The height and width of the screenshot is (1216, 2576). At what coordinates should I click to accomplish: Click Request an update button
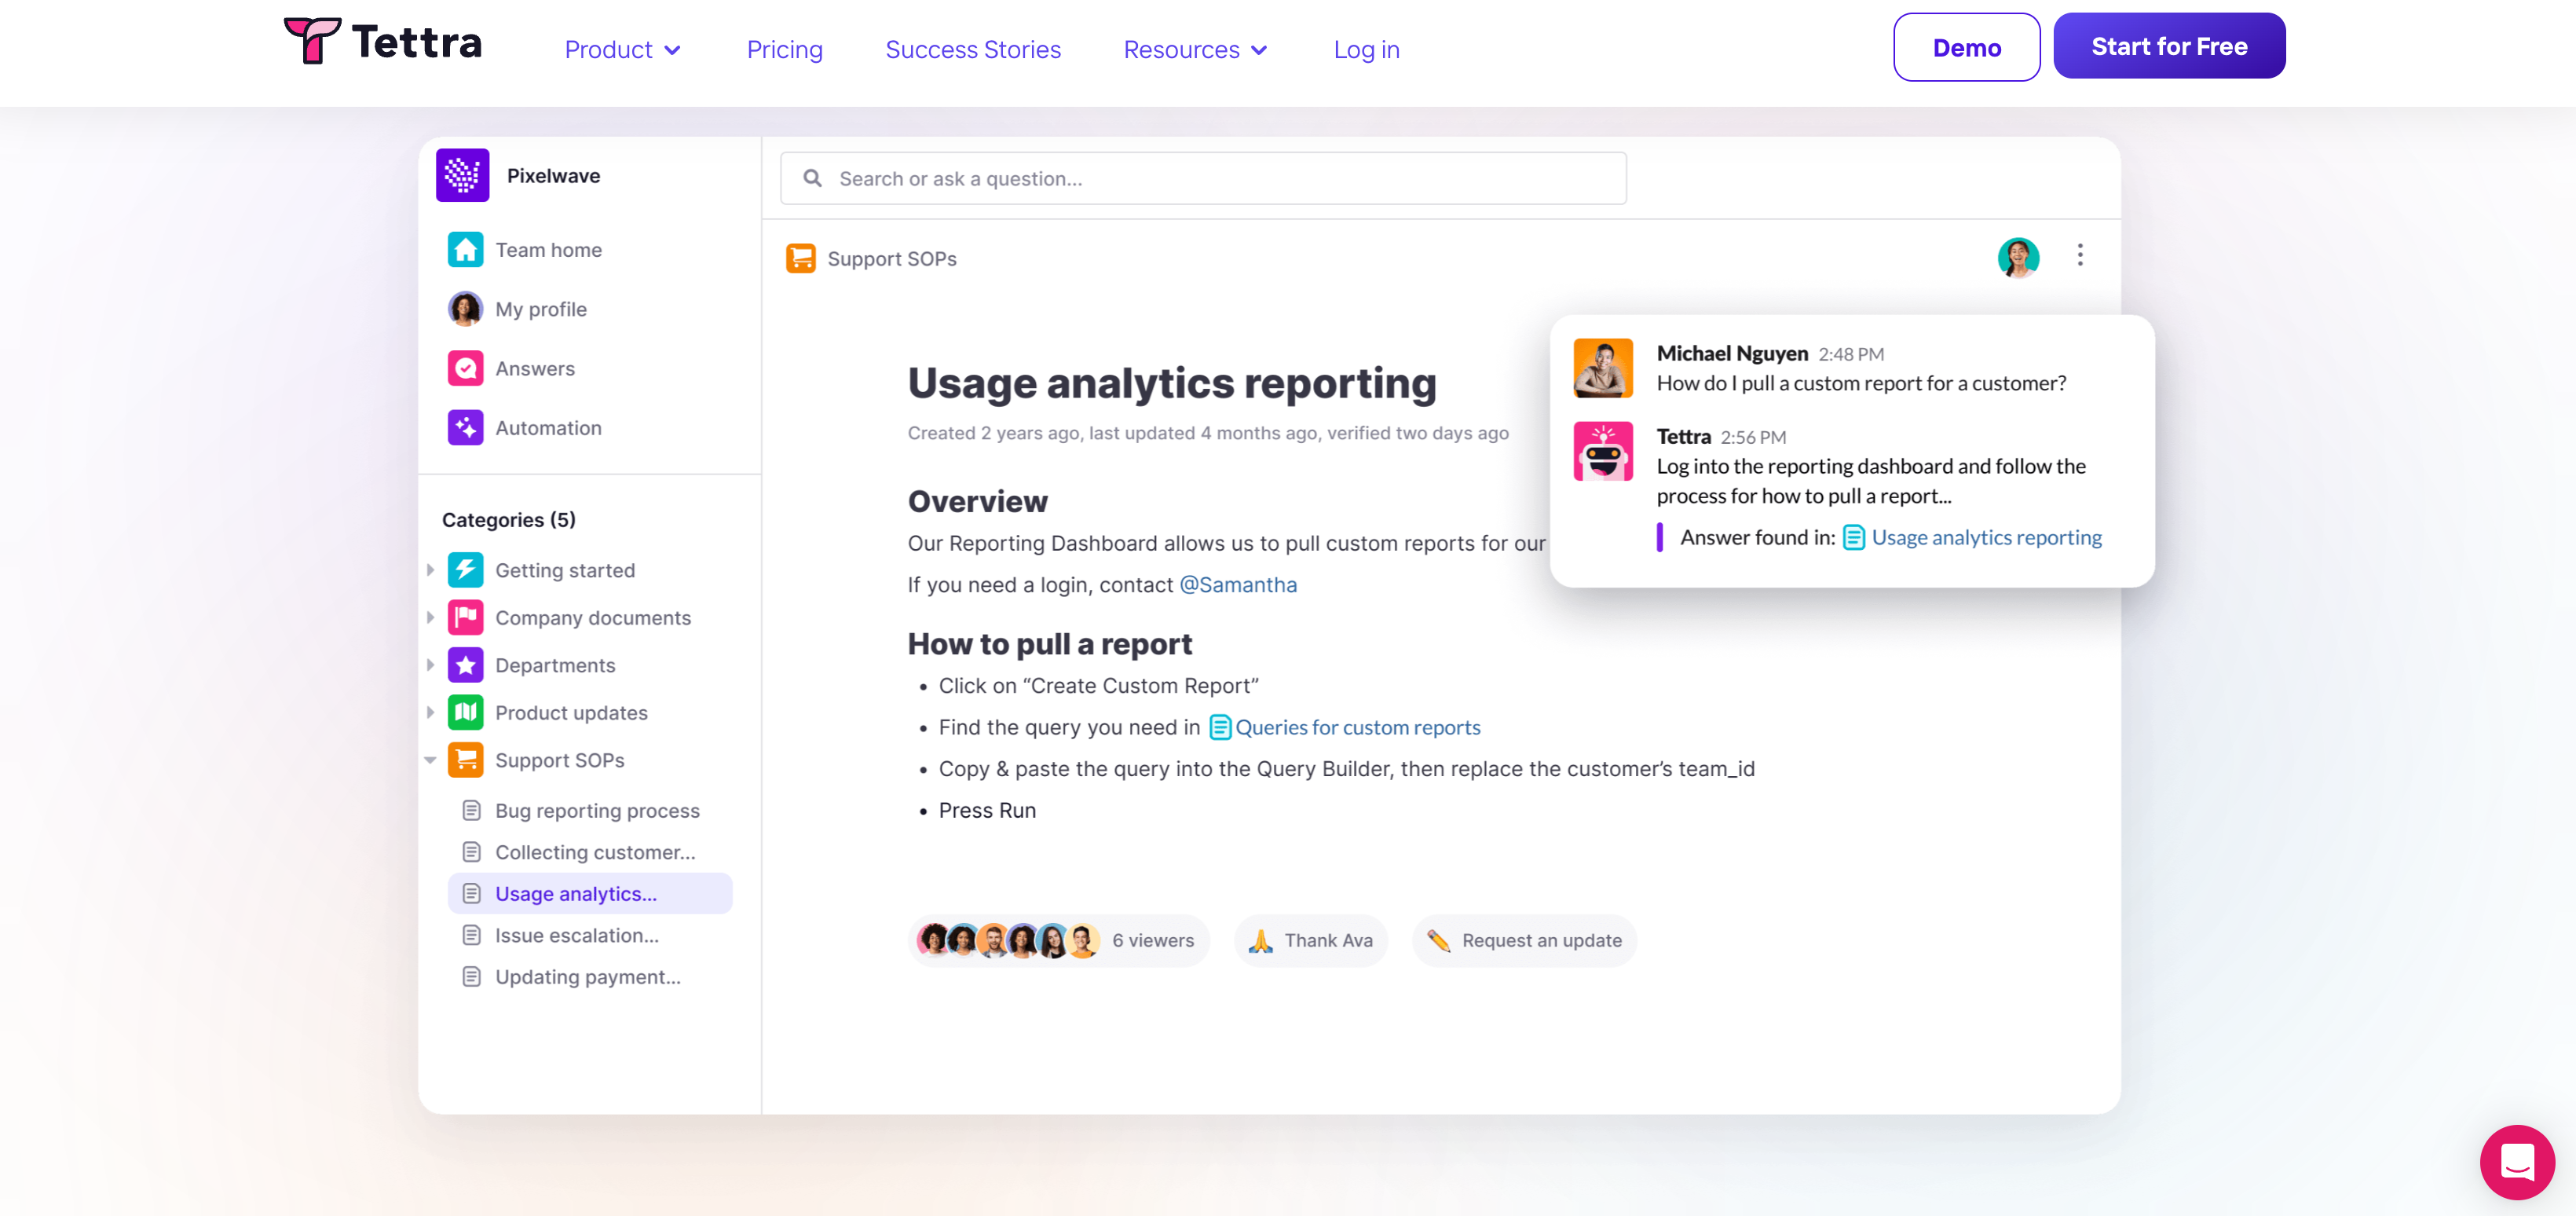[1524, 940]
